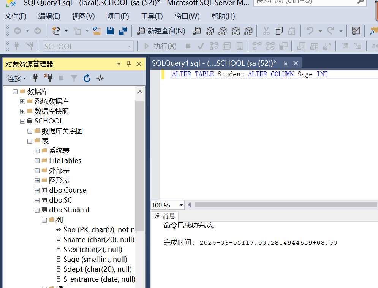Expand the 数据库快照 node

pos(22,111)
